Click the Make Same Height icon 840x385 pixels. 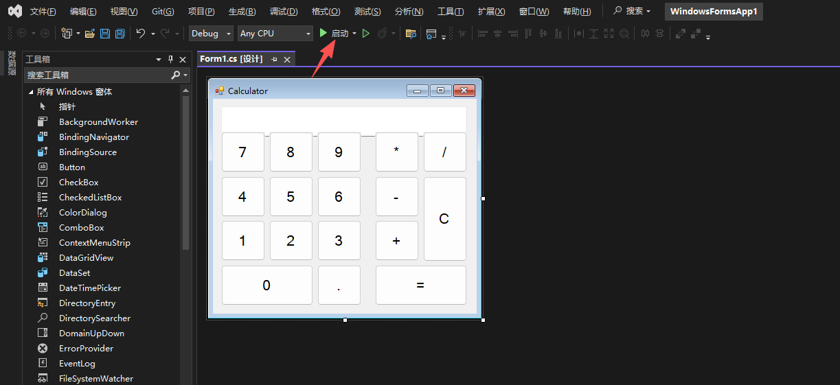coord(593,33)
